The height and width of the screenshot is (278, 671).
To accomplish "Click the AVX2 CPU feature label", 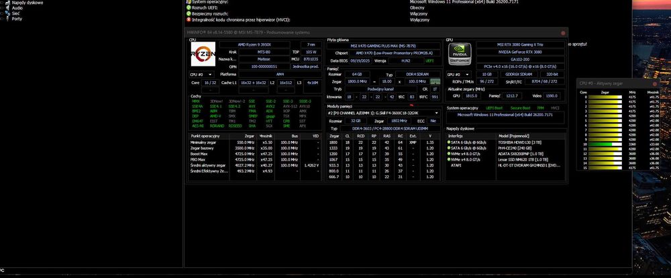I will 270,106.
